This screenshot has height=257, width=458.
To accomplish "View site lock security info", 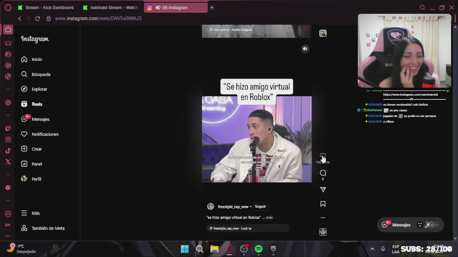I will pyautogui.click(x=49, y=19).
